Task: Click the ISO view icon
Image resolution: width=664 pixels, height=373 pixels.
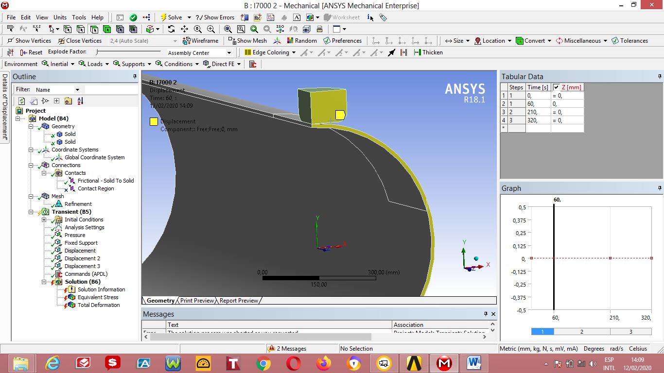Action: click(280, 29)
